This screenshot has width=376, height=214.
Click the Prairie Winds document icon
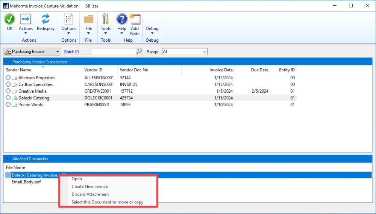[15, 105]
